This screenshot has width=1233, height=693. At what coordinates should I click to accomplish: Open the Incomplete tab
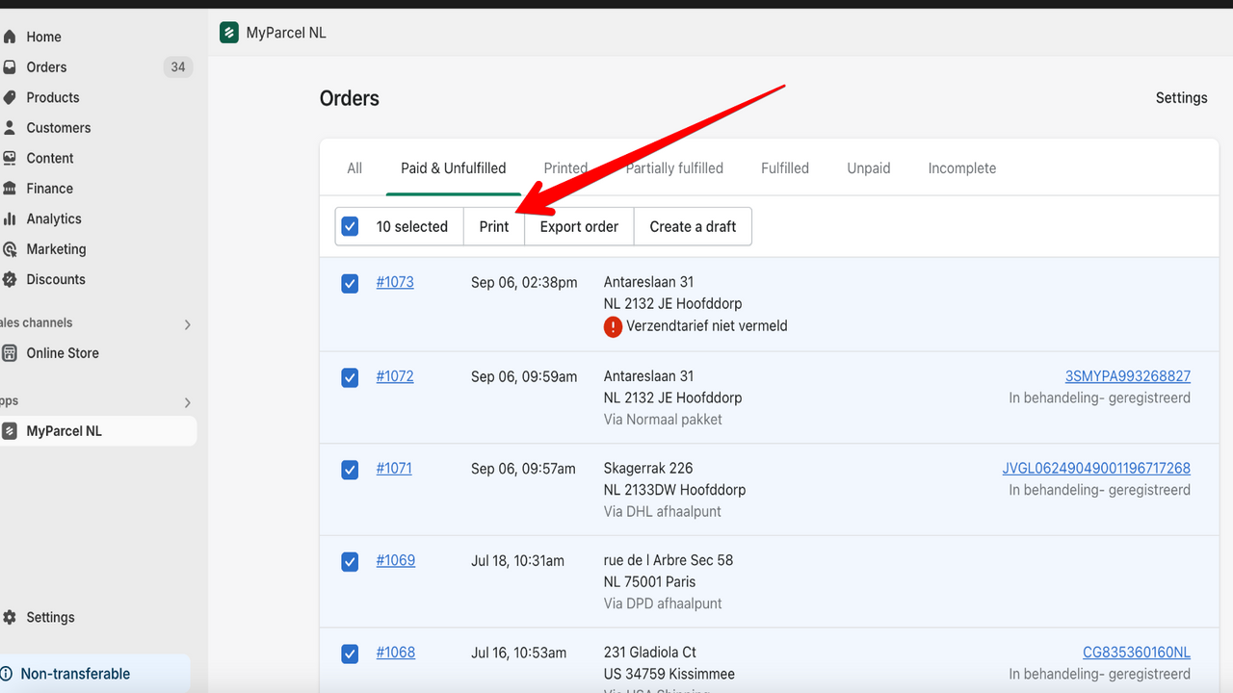[x=962, y=168]
